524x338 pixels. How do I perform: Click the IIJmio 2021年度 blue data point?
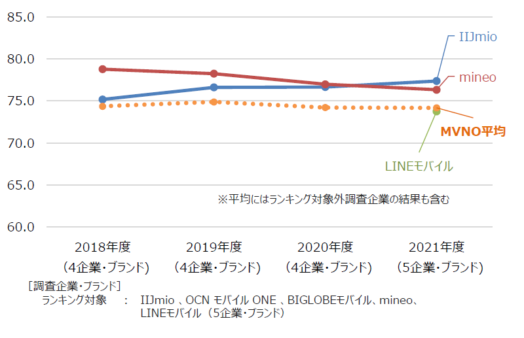436,81
